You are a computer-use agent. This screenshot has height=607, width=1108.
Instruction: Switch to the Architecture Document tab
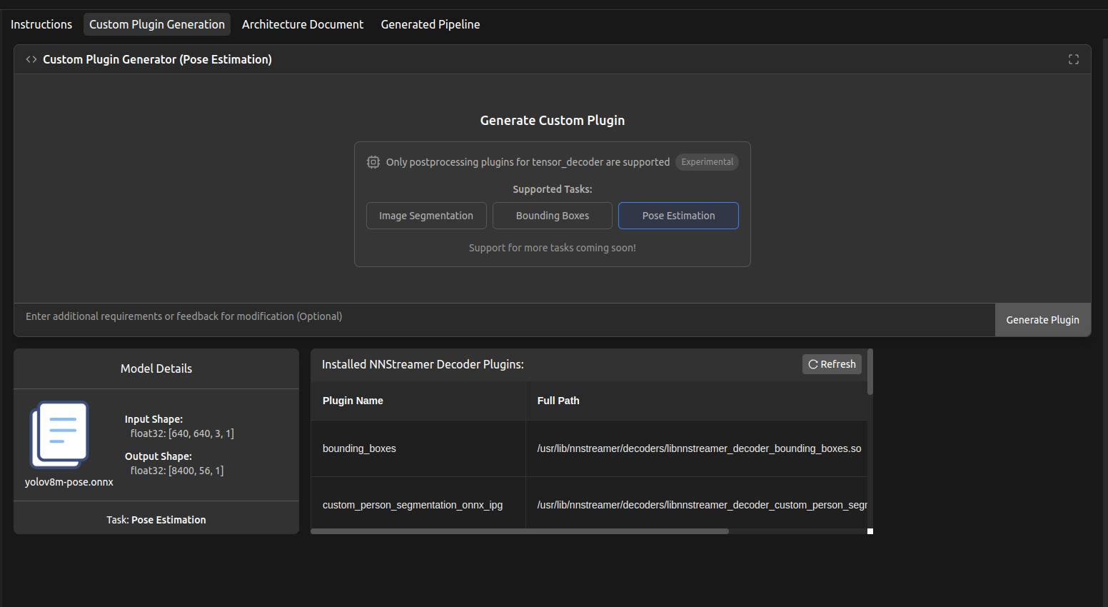coord(303,24)
